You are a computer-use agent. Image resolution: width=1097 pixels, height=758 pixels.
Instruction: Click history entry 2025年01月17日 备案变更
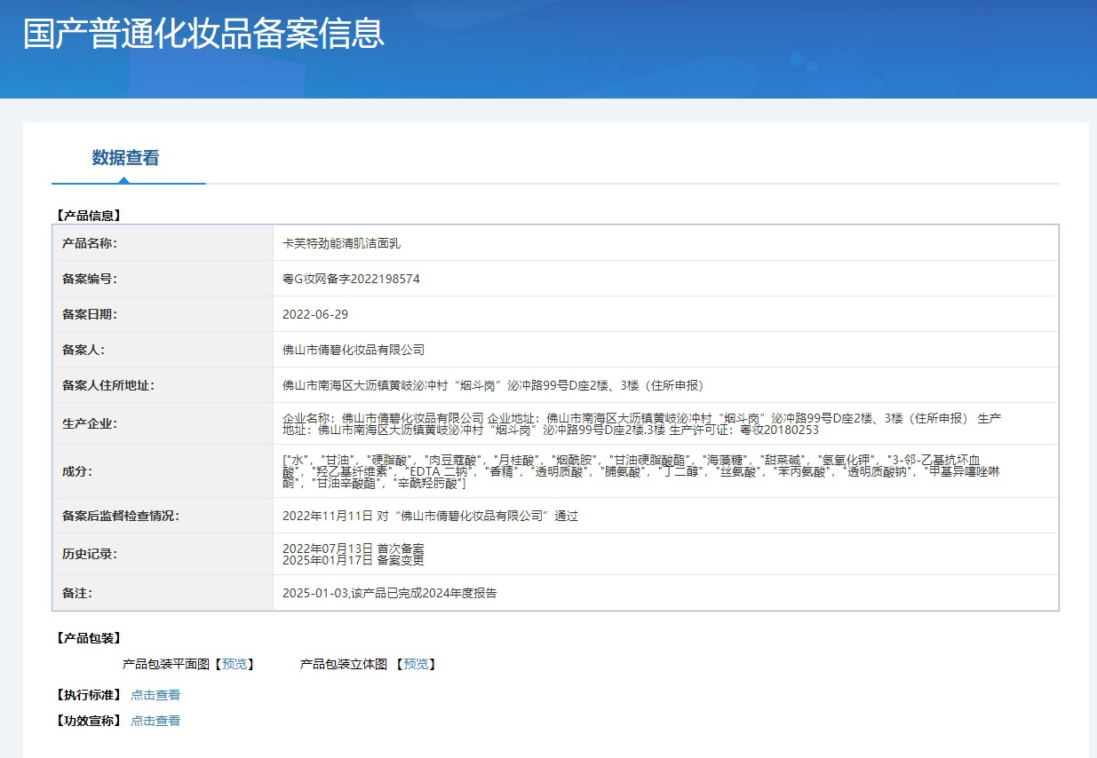click(x=353, y=560)
